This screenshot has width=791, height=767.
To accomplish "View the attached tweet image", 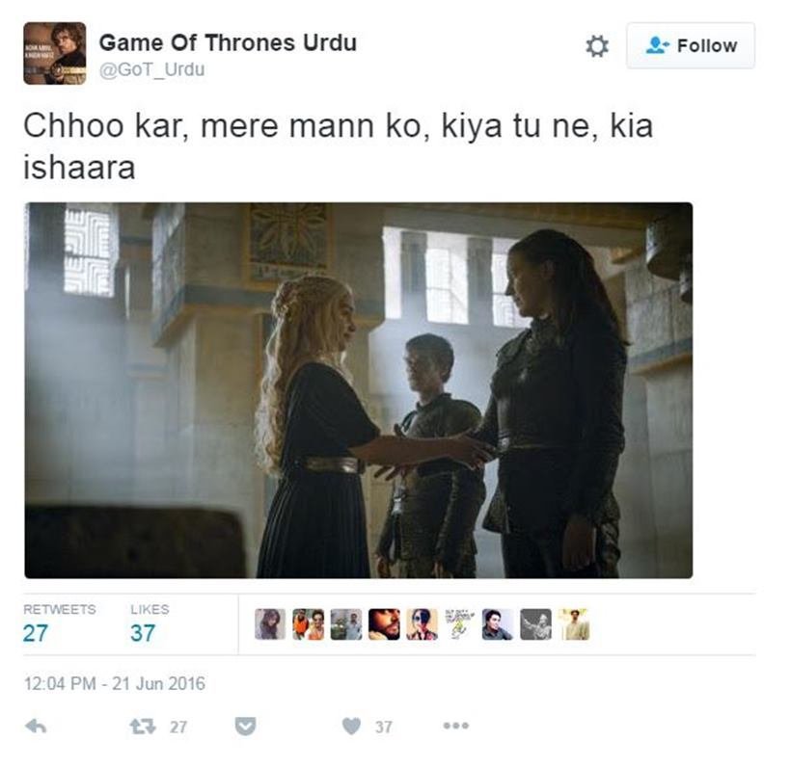I will click(359, 390).
